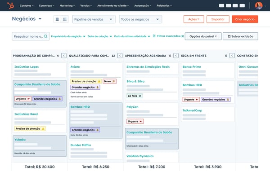Open the Marketing menu

click(x=67, y=6)
